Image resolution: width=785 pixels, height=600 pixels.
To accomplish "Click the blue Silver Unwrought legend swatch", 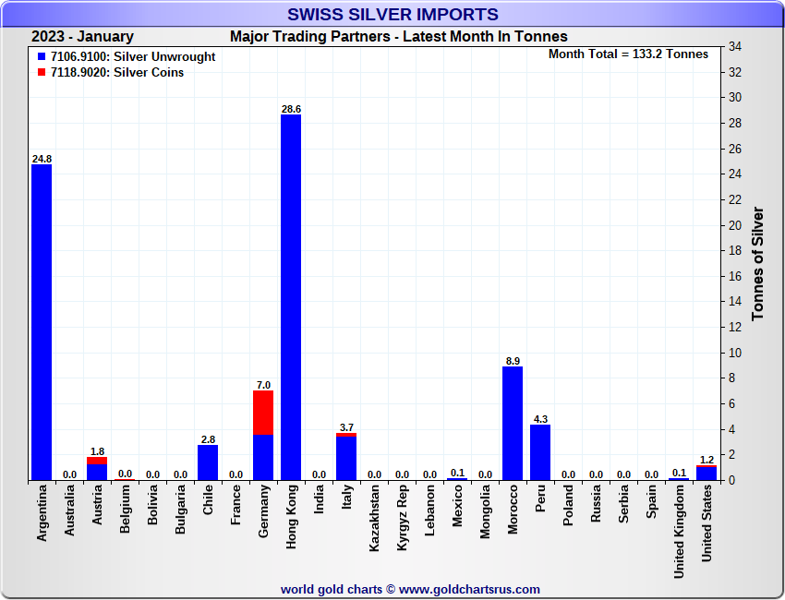I will tap(41, 57).
